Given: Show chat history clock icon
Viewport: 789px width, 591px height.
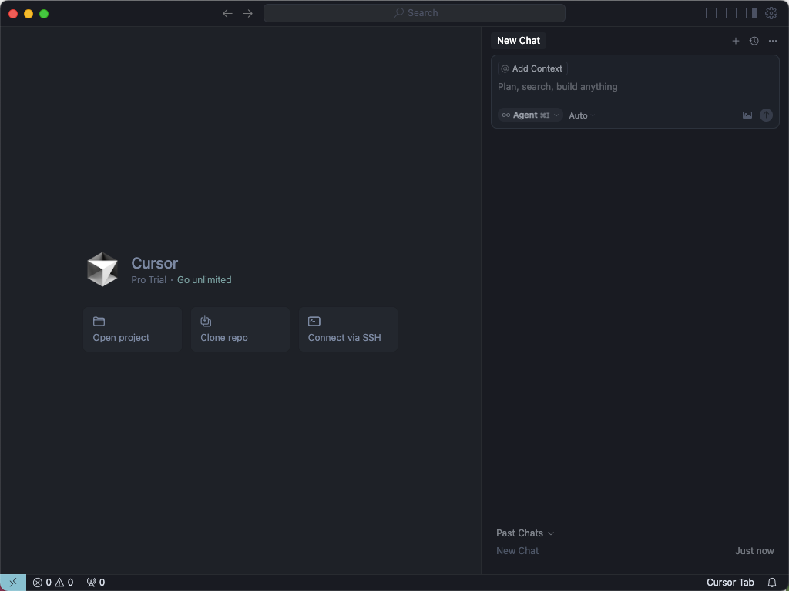Looking at the screenshot, I should pyautogui.click(x=754, y=41).
